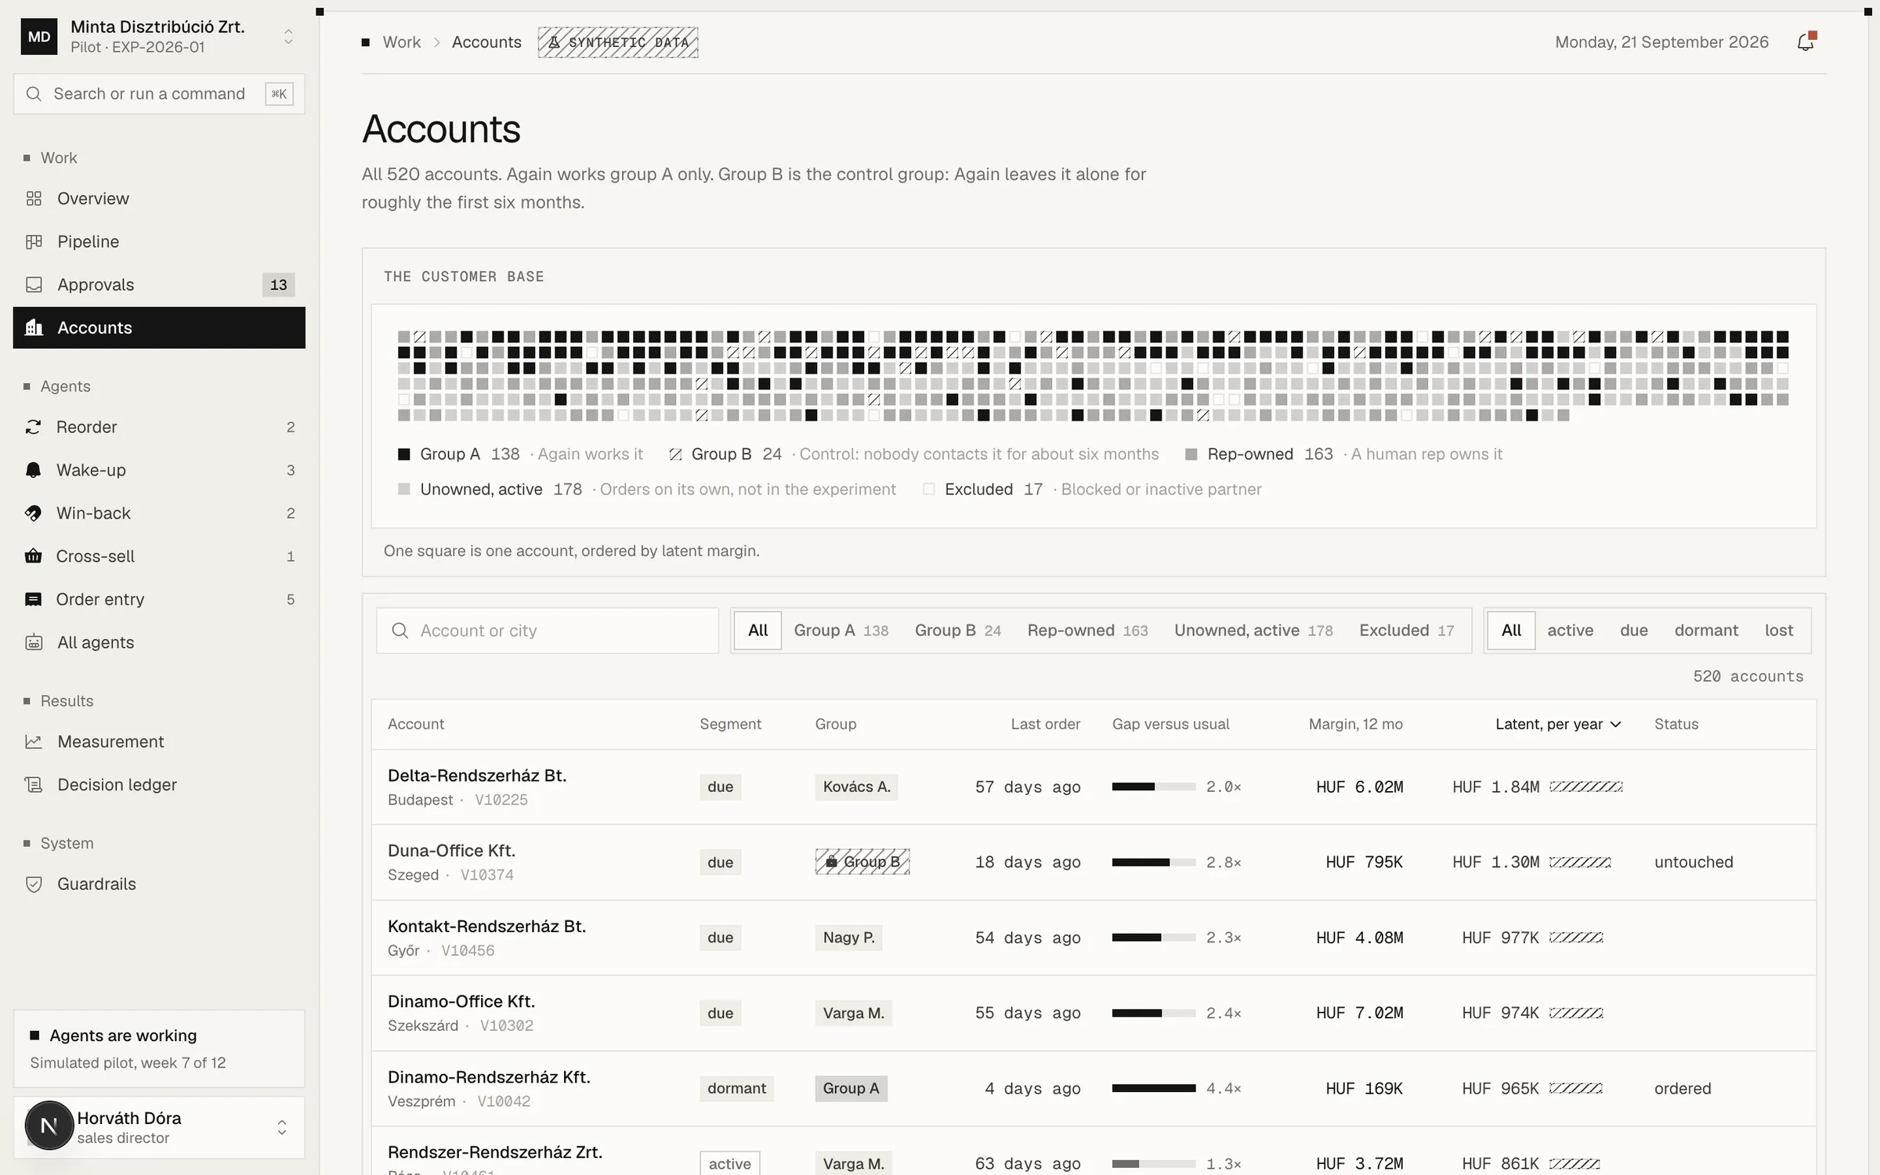Click the search magnifier in command bar
Viewport: 1880px width, 1175px height.
[x=34, y=94]
